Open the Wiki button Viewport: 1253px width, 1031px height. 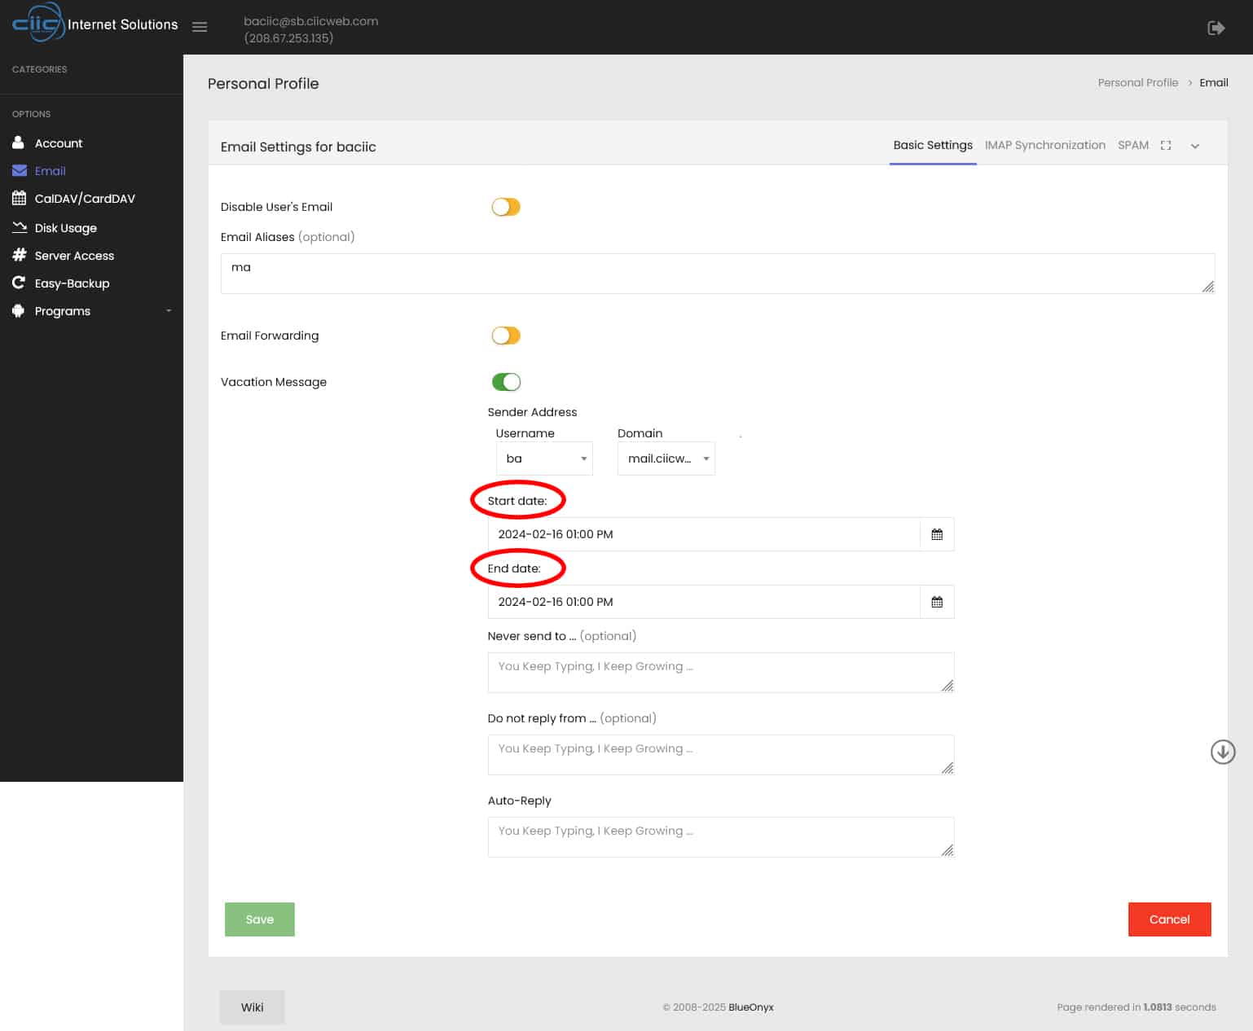pyautogui.click(x=252, y=1007)
